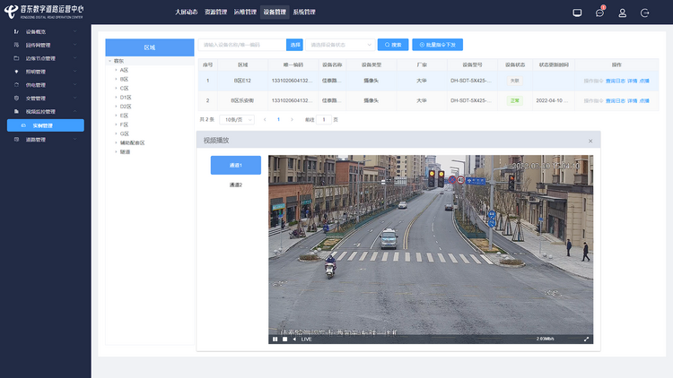Click the user profile icon
Screen dimensions: 673x378
(623, 13)
